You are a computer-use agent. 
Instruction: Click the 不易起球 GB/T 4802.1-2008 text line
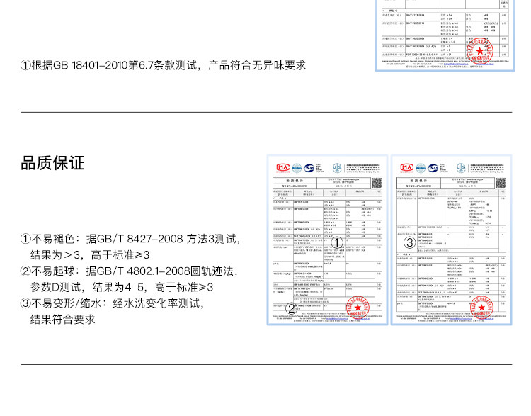(x=129, y=271)
